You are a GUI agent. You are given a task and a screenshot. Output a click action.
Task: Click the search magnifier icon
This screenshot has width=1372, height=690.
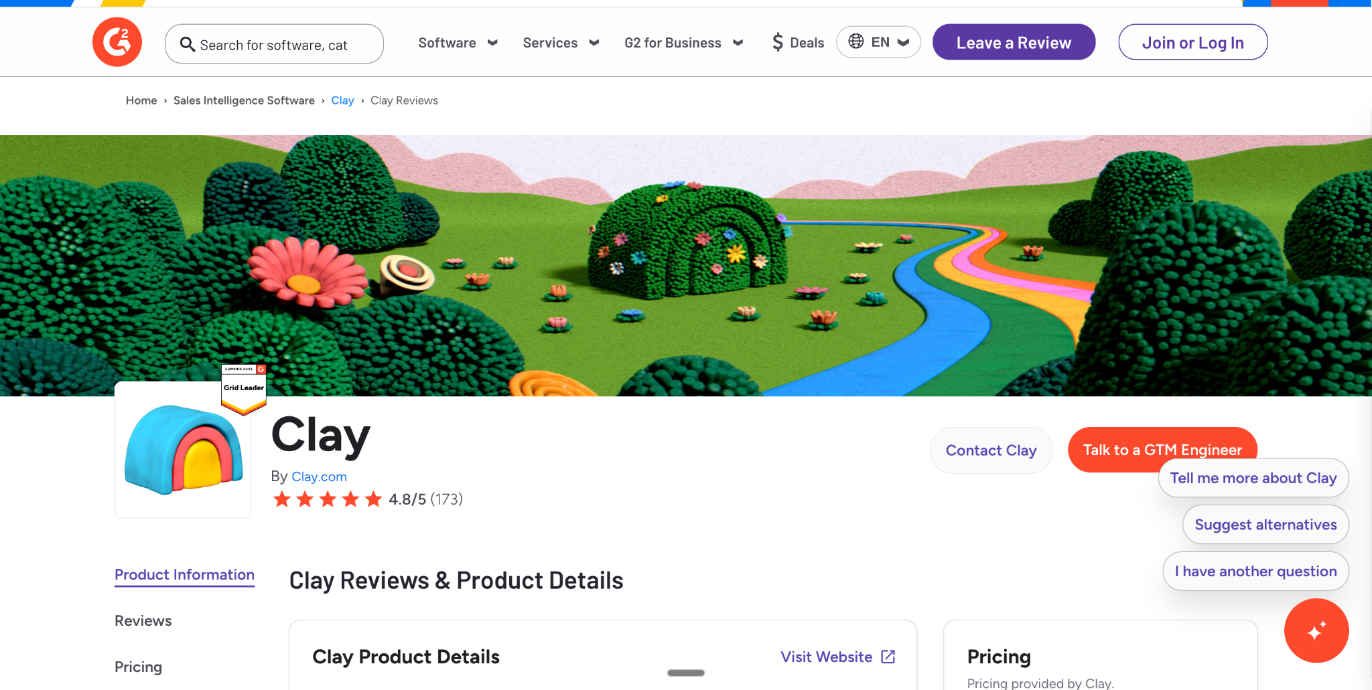point(188,44)
